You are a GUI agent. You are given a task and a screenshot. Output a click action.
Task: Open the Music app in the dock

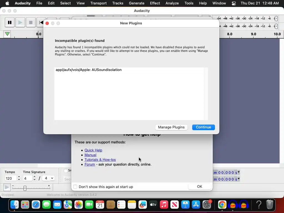tap(164, 205)
